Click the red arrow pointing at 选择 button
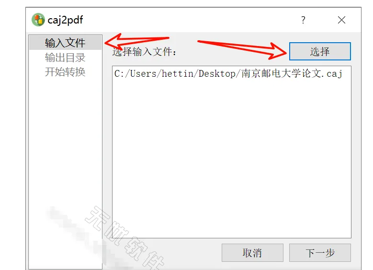This screenshot has width=373, height=270. (x=242, y=49)
